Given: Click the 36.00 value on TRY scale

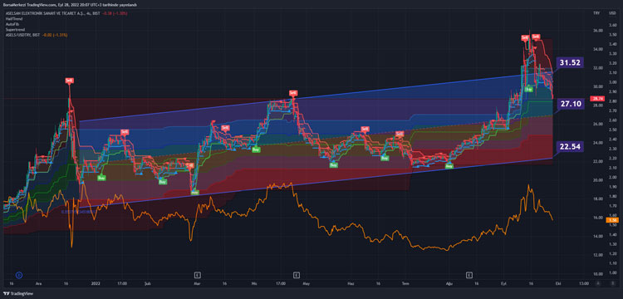Looking at the screenshot, I should pyautogui.click(x=597, y=30).
